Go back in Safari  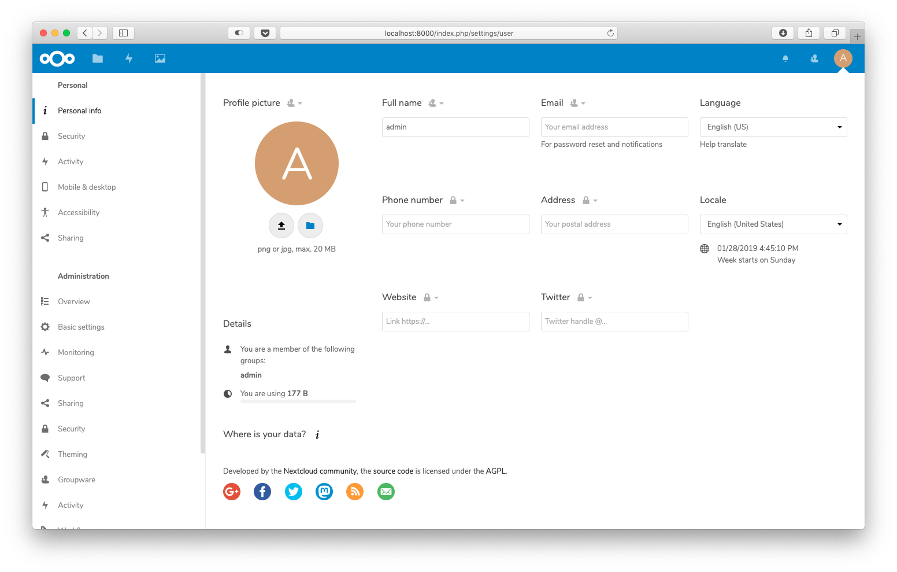click(85, 33)
